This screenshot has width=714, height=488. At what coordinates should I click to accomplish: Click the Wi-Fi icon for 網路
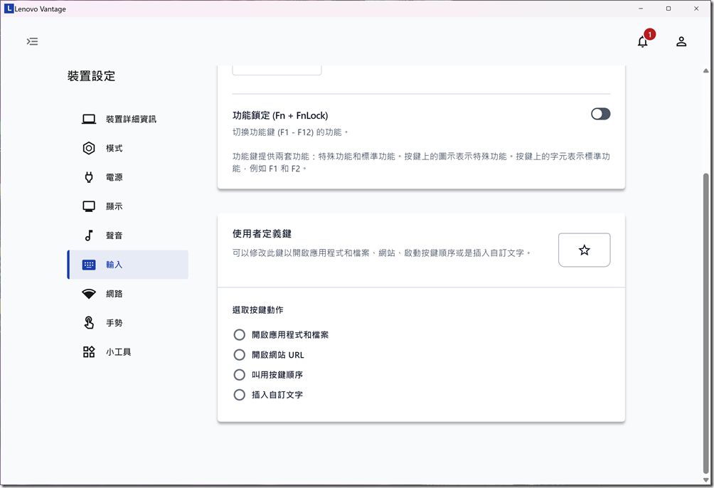(x=89, y=294)
